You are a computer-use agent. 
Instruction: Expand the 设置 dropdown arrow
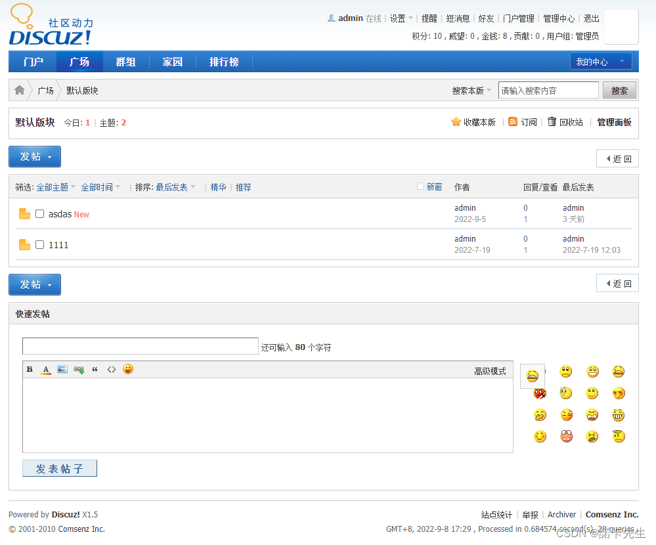[411, 18]
